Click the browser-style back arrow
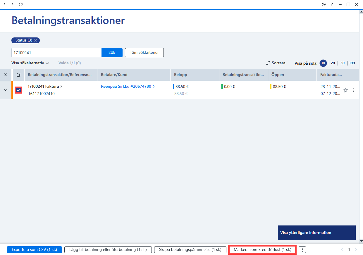This screenshot has height=255, width=363. [4, 4]
